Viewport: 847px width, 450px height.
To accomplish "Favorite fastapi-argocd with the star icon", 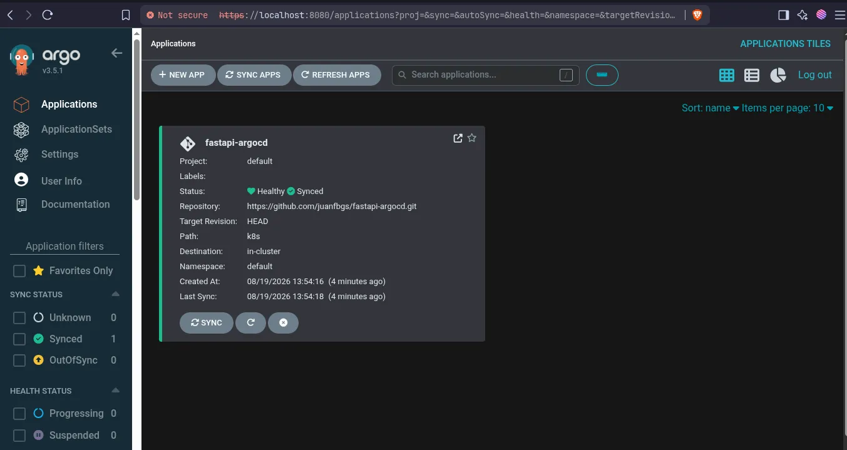I will coord(472,138).
